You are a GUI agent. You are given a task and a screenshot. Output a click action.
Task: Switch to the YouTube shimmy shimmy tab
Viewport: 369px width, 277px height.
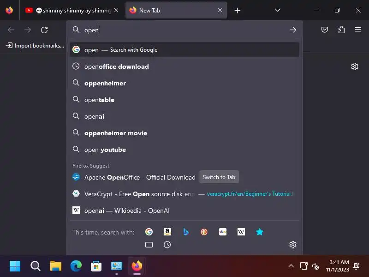[72, 10]
